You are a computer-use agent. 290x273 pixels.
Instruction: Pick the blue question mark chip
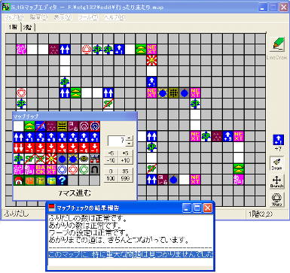(x=62, y=180)
